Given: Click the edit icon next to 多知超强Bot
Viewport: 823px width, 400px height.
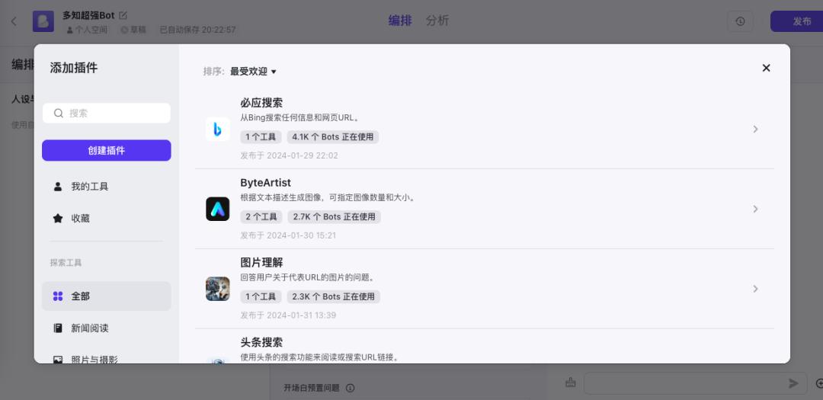Looking at the screenshot, I should pyautogui.click(x=123, y=15).
